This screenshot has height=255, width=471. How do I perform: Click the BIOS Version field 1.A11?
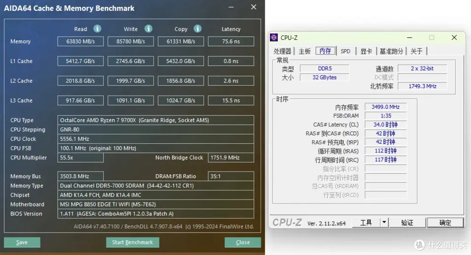point(156,214)
